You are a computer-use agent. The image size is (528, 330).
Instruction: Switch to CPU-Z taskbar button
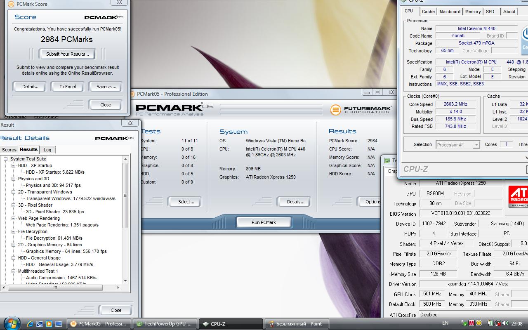click(x=231, y=324)
